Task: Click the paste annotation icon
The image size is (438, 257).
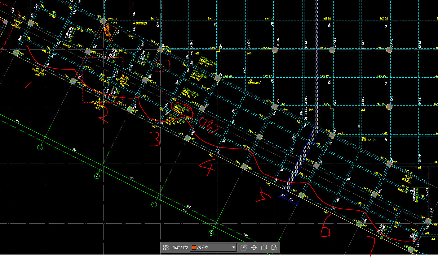Action: click(x=274, y=247)
